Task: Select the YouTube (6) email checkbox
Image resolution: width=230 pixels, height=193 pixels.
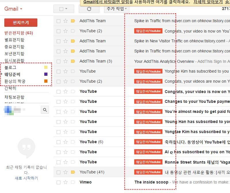Action: [x=59, y=142]
